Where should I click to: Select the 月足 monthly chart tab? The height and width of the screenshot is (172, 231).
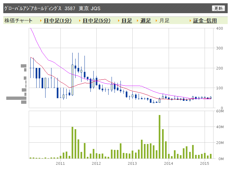pyautogui.click(x=164, y=21)
